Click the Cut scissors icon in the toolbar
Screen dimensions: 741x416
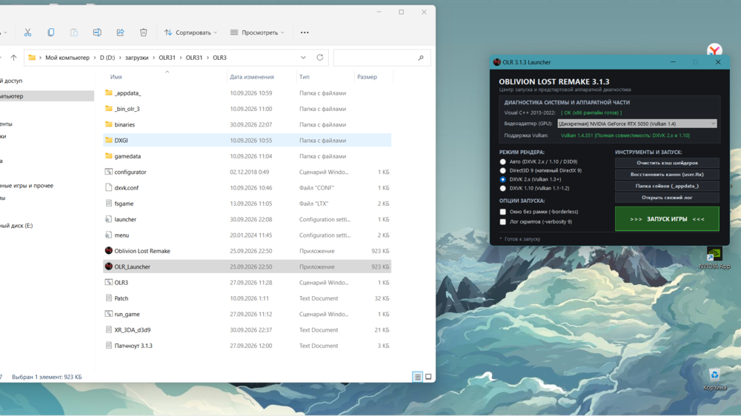coord(28,33)
